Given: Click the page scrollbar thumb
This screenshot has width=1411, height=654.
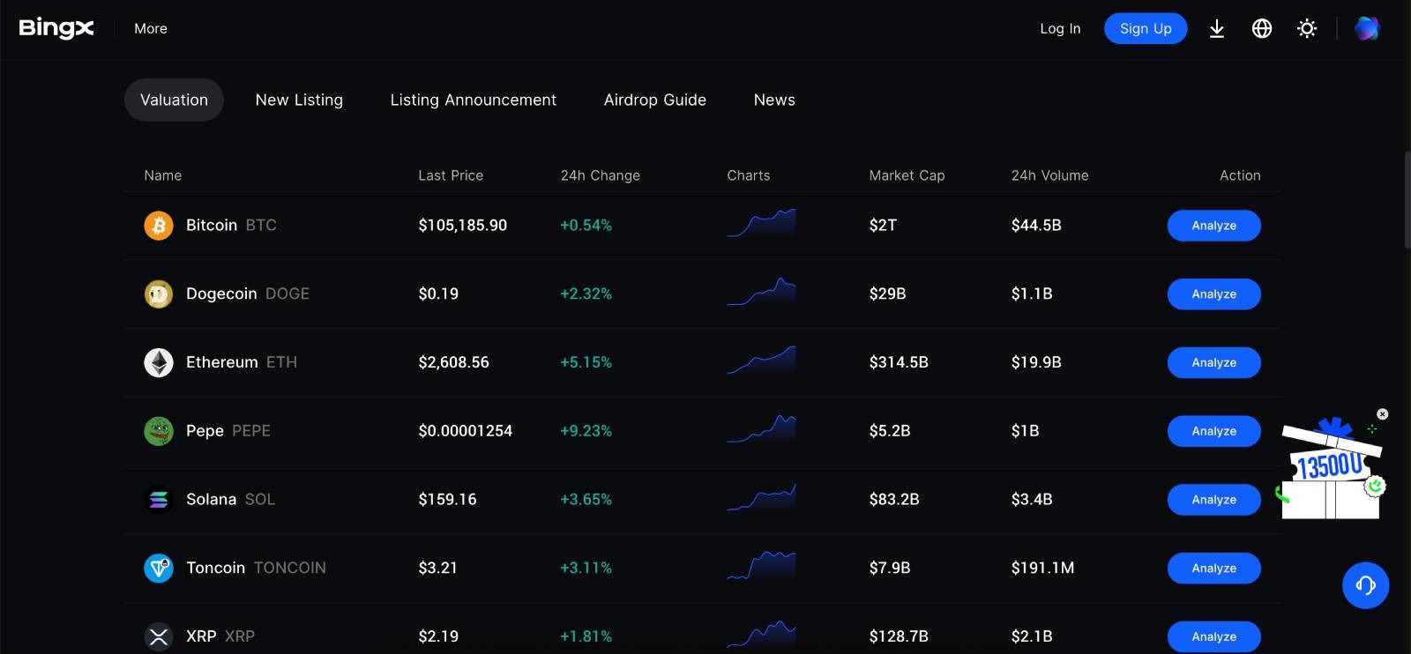Looking at the screenshot, I should (1407, 200).
